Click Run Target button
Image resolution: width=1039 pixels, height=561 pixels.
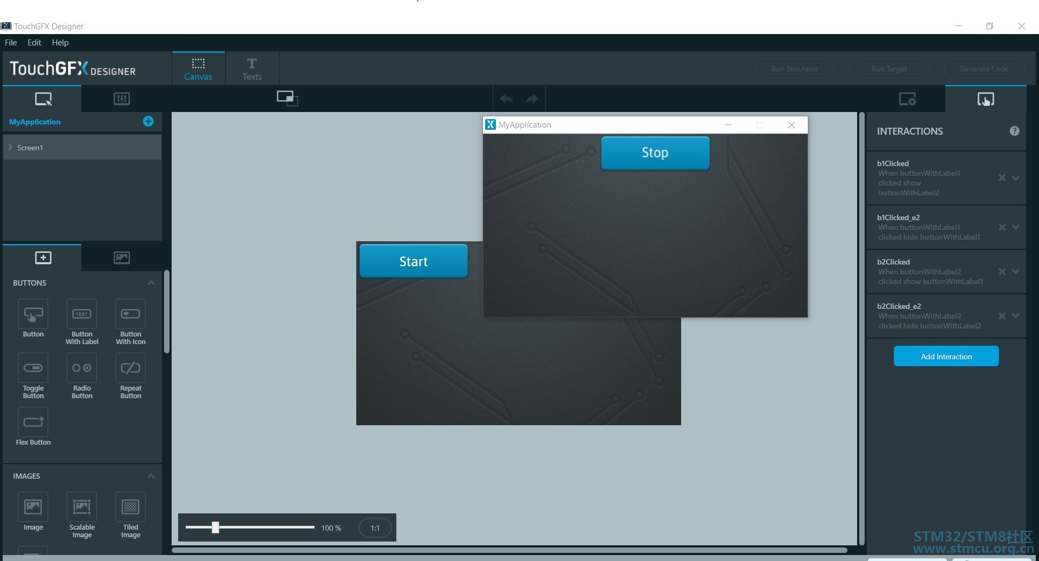tap(889, 69)
